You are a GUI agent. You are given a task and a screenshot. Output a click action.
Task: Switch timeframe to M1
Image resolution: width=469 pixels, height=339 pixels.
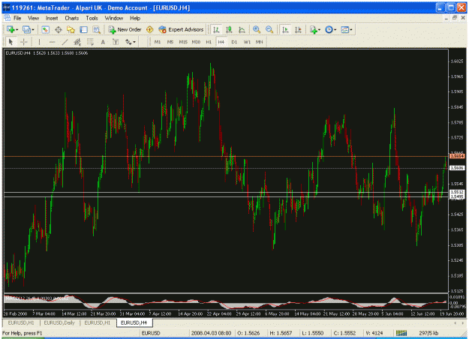click(x=158, y=42)
